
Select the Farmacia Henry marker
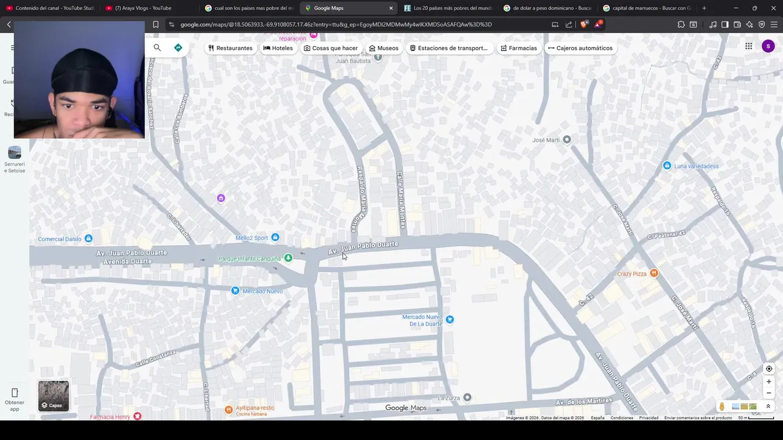tap(137, 417)
